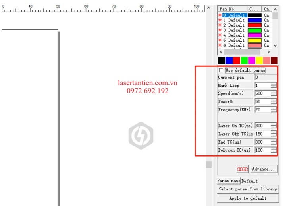Click the Speed(mm/s) spinner arrows
This screenshot has width=289, height=206.
click(274, 94)
